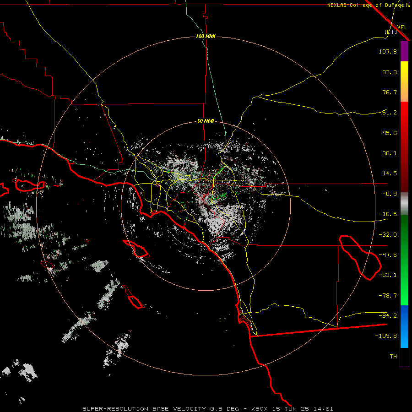The height and width of the screenshot is (412, 412).
Task: Click the 92.3 velocity scale value
Action: (x=390, y=72)
